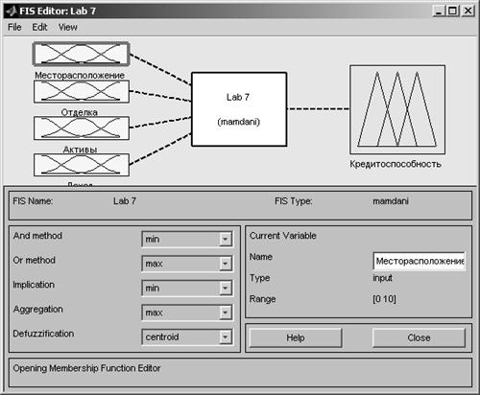
Task: Maximize the FIS Editor window
Action: (452, 11)
